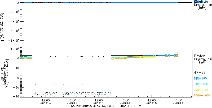Click the "Proton" legend heading
This screenshot has width=212, height=108.
pyautogui.click(x=200, y=56)
